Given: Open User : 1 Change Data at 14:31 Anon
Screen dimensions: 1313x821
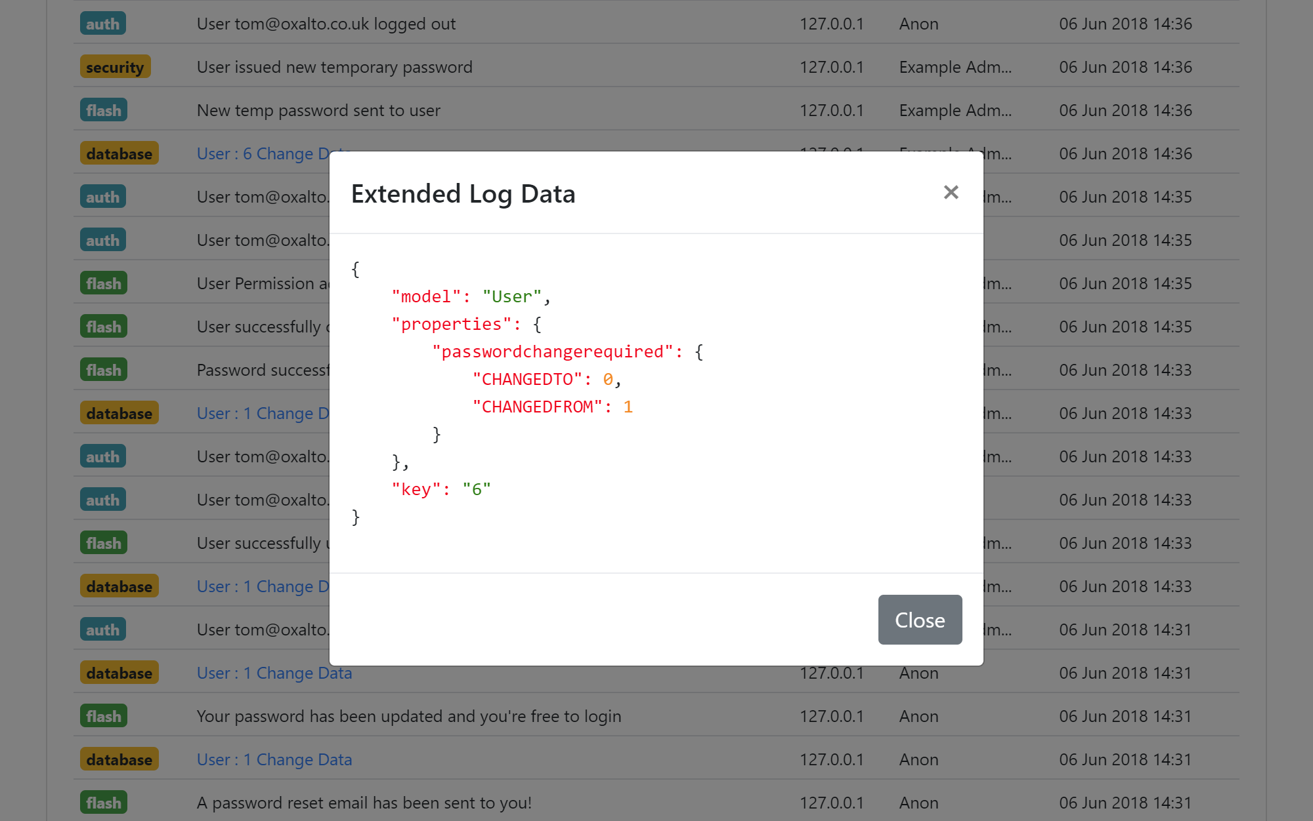Looking at the screenshot, I should [274, 673].
